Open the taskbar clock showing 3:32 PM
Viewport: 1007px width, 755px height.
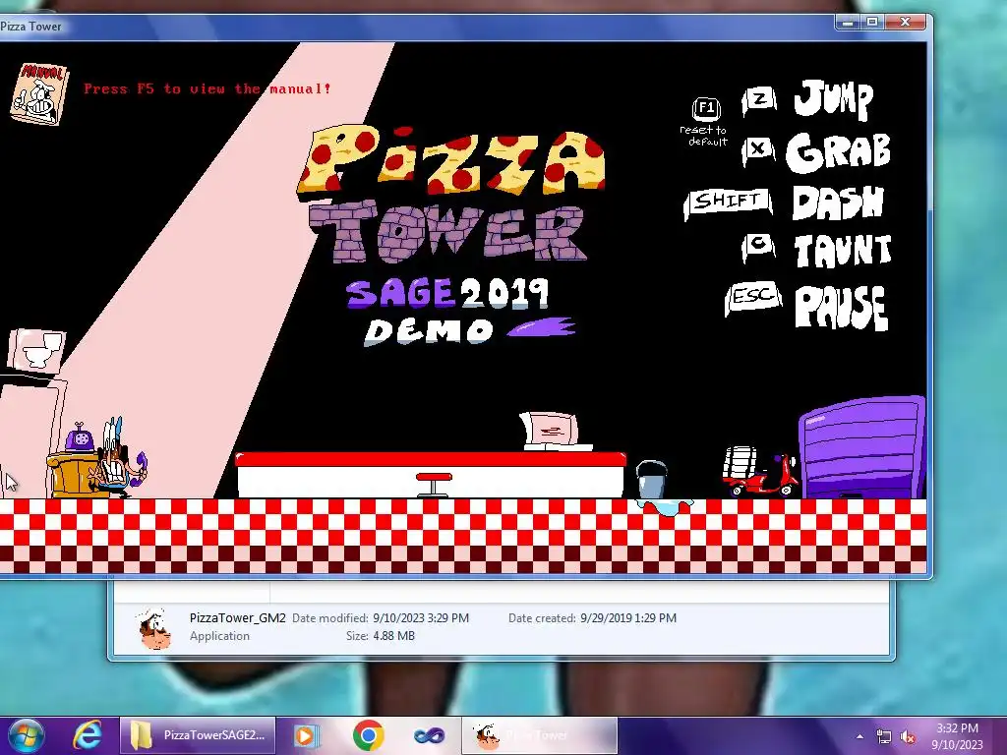click(957, 736)
